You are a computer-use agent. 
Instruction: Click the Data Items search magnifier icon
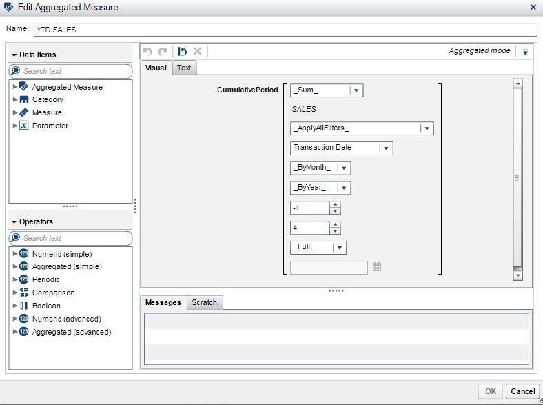point(15,71)
